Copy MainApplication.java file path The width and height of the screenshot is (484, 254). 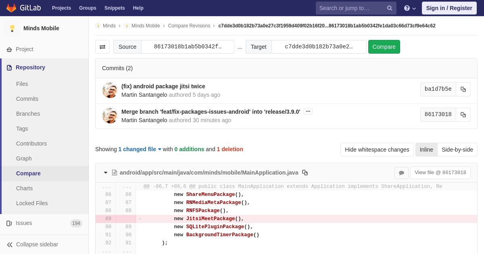(305, 173)
